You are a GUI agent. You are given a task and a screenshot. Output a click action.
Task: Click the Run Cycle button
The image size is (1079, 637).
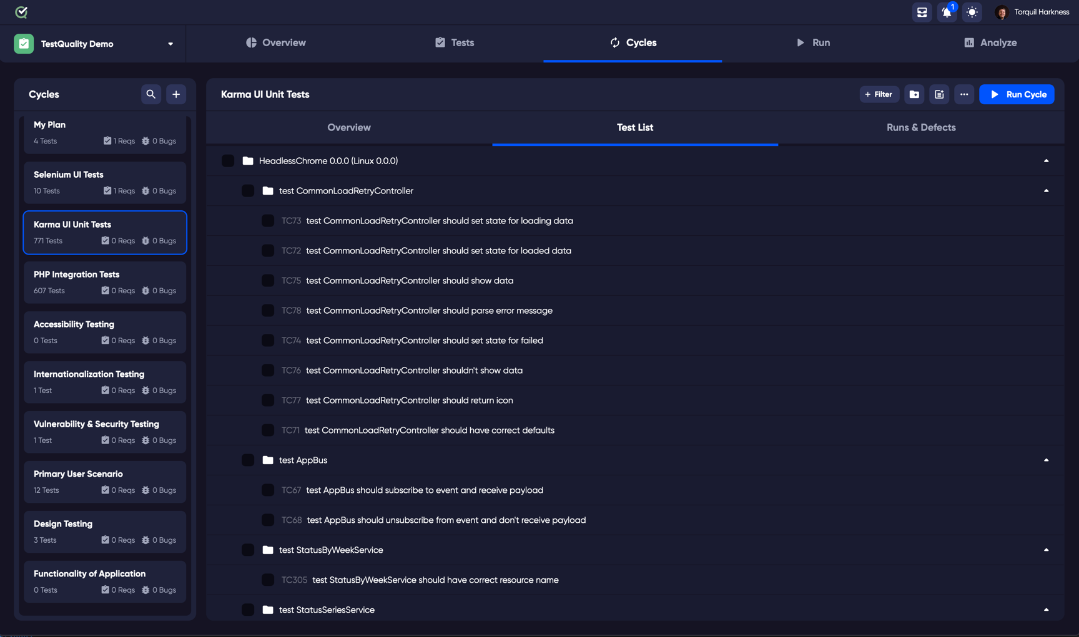pos(1017,94)
